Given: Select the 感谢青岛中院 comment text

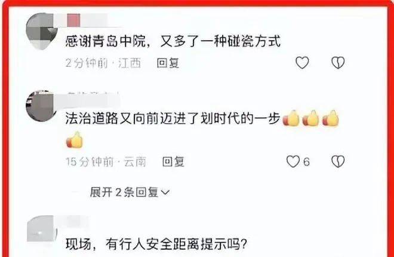Looking at the screenshot, I should (x=173, y=41).
